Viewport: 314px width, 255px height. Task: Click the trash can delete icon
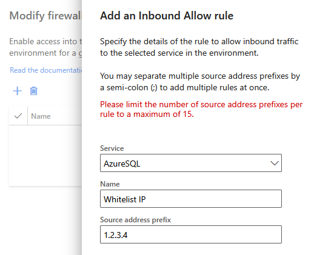coord(34,91)
